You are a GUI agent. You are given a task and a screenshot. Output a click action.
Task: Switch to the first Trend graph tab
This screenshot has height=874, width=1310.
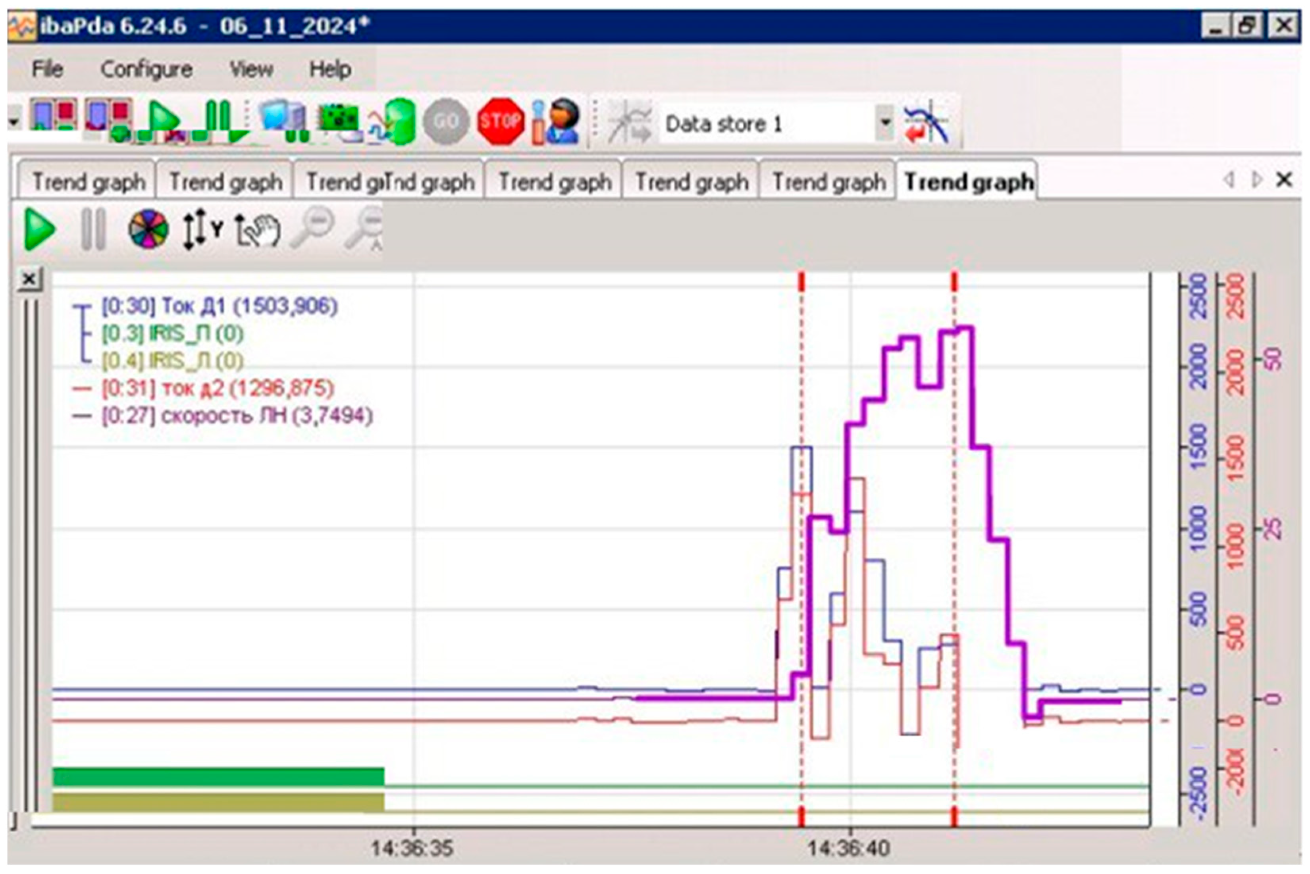click(88, 182)
